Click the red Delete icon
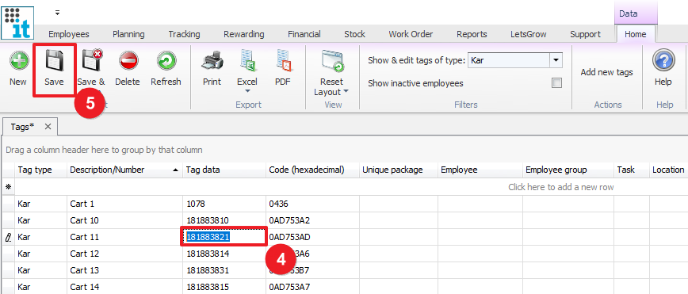 [128, 62]
